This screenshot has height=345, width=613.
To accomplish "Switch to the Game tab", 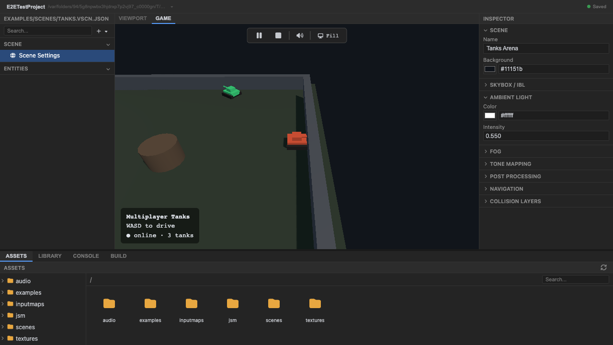I will [163, 18].
